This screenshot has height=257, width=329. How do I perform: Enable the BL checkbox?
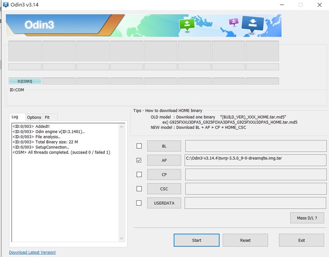(139, 146)
